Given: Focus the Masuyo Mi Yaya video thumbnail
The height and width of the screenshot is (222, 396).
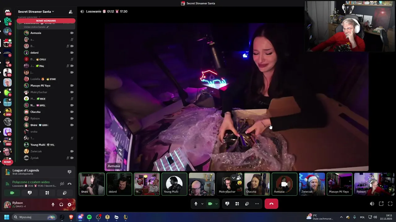Looking at the screenshot, I should 339,184.
